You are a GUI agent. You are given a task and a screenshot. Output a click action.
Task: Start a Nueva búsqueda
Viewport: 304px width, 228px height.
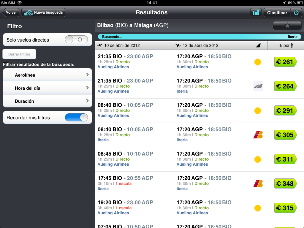pyautogui.click(x=43, y=12)
